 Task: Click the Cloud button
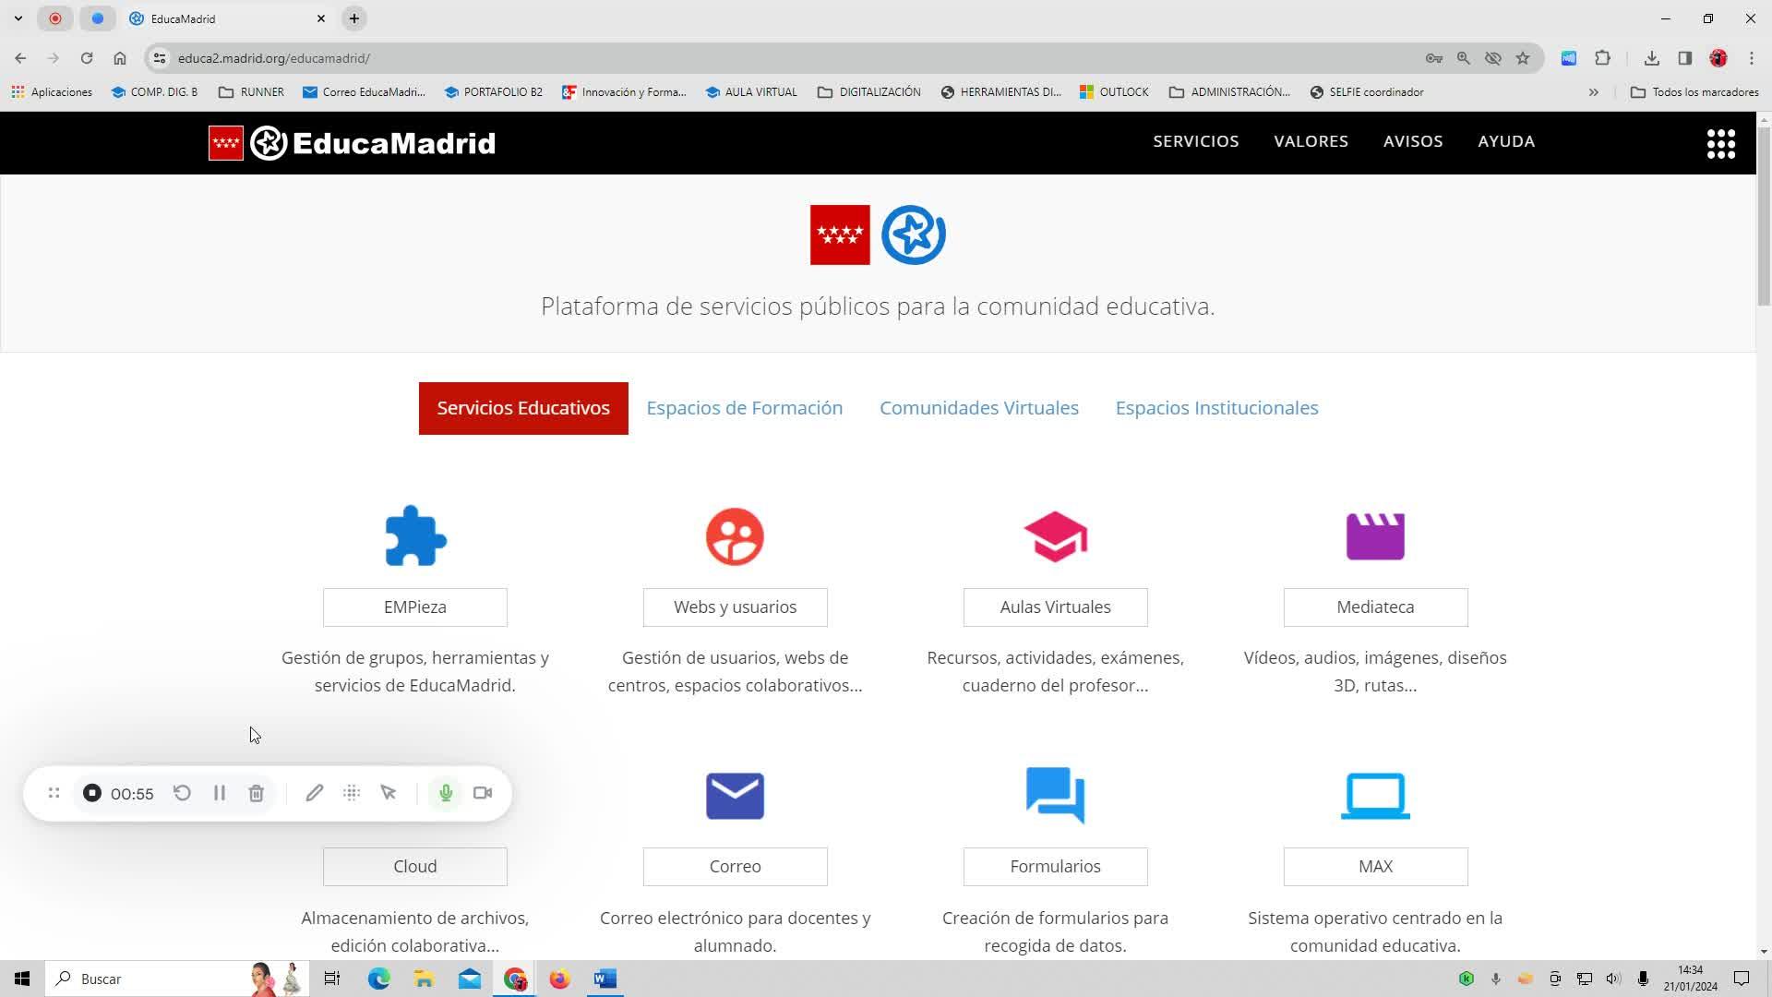(x=414, y=866)
